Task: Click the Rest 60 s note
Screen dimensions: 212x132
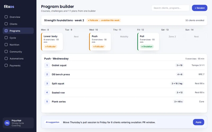Action: click(200, 93)
